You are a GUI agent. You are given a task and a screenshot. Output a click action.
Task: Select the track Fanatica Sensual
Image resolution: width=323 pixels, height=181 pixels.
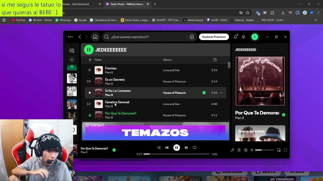click(117, 102)
